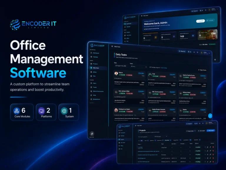Open Maisha Fariha Rumky's task card

[192, 80]
